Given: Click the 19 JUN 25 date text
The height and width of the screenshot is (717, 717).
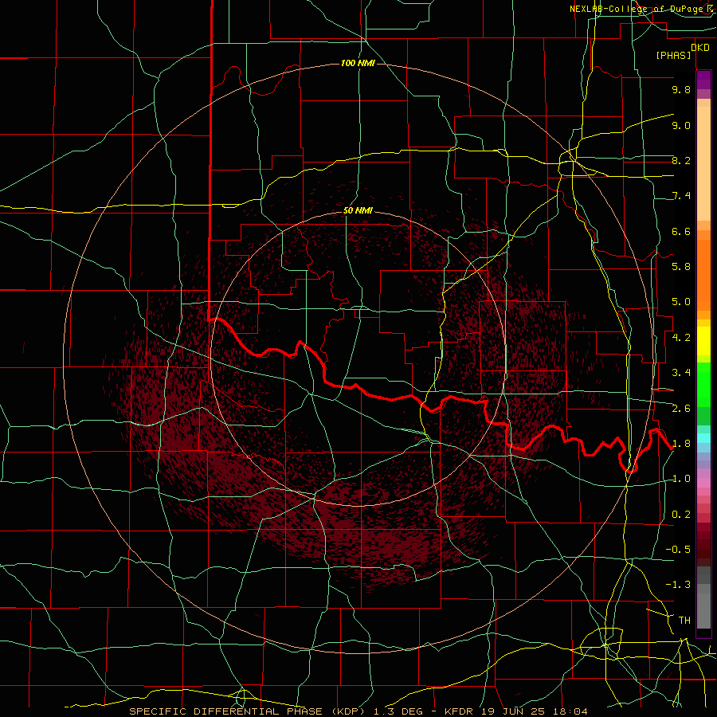Looking at the screenshot, I should (513, 711).
